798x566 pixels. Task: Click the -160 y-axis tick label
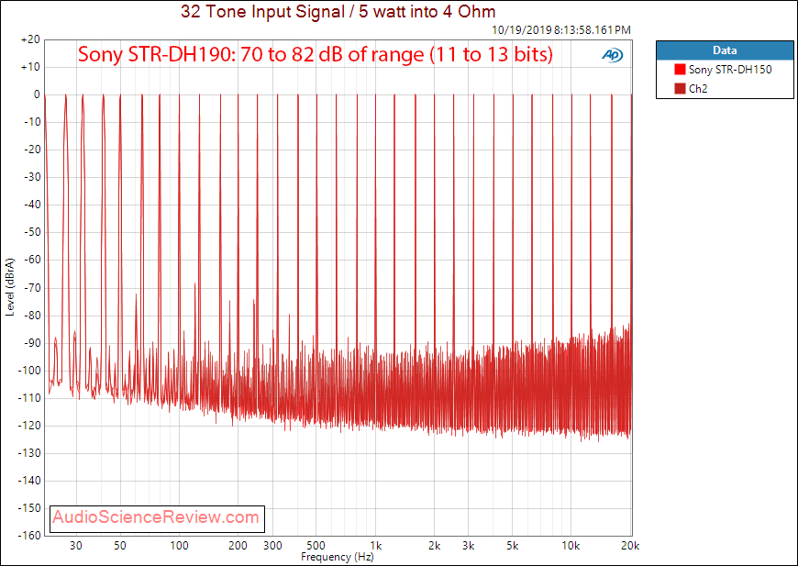[29, 536]
